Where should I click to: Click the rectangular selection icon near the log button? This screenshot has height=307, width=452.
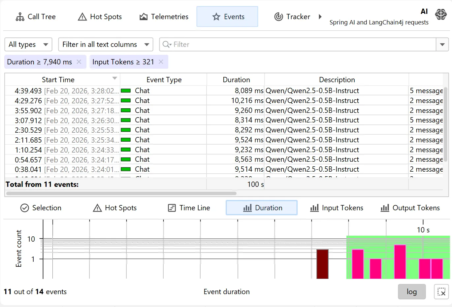[441, 291]
